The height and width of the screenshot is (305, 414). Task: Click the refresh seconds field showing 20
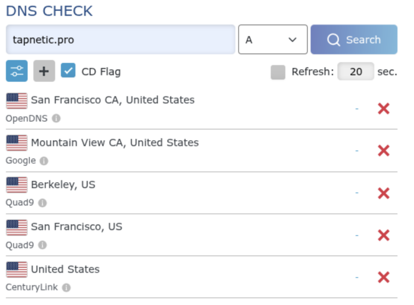click(x=356, y=72)
